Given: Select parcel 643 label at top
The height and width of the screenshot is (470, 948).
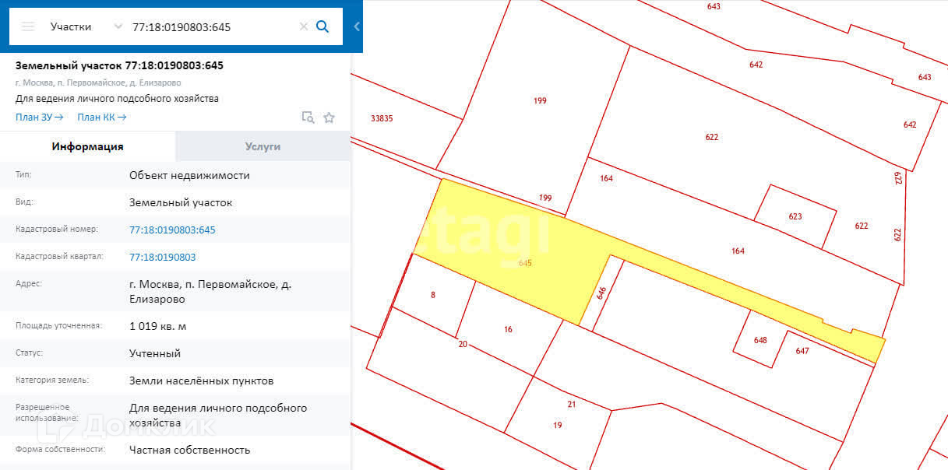Looking at the screenshot, I should [x=714, y=6].
